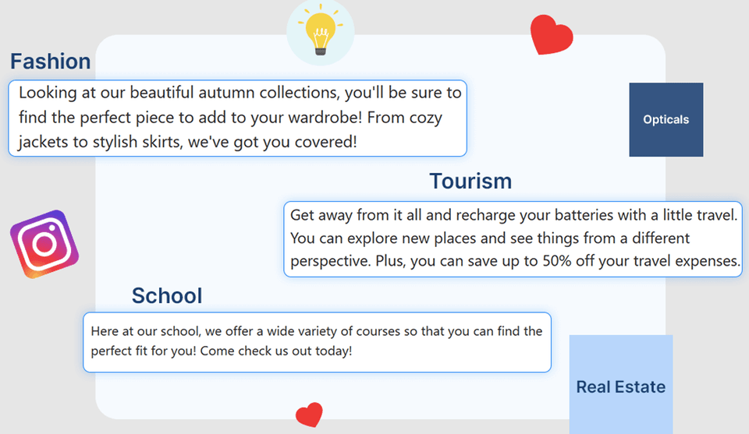The height and width of the screenshot is (434, 749).
Task: Click the Tourism heading
Action: (470, 182)
